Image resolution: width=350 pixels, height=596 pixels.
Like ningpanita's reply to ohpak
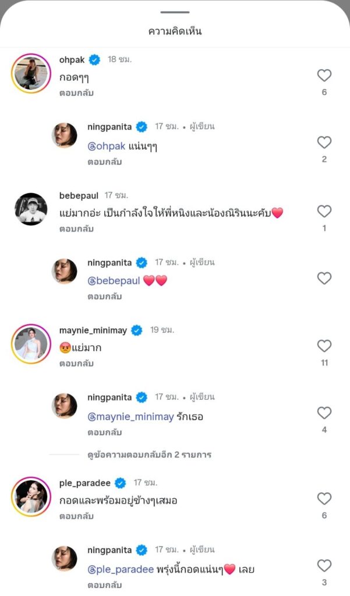(x=324, y=143)
